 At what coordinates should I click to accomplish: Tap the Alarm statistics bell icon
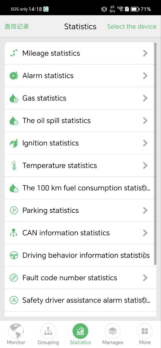[14, 76]
